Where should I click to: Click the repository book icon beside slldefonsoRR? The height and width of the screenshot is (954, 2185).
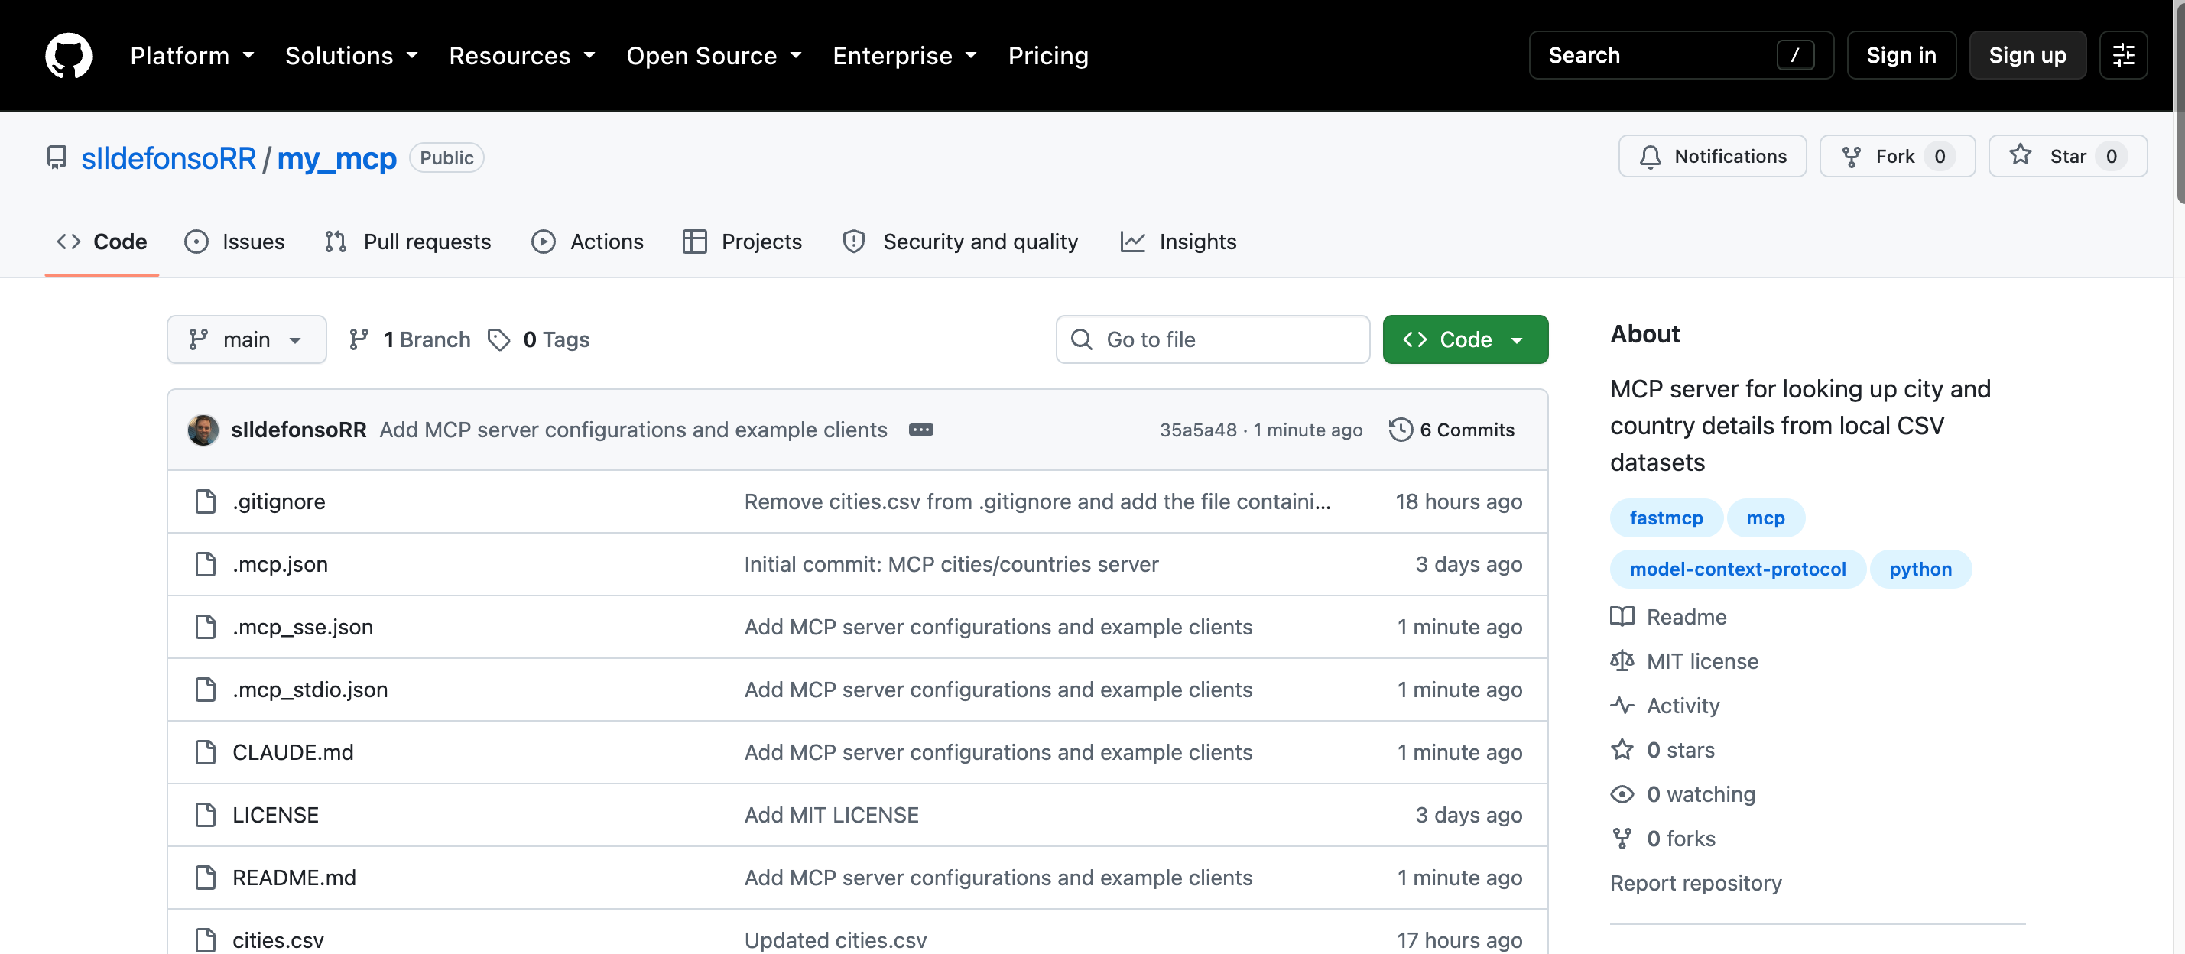pyautogui.click(x=57, y=157)
